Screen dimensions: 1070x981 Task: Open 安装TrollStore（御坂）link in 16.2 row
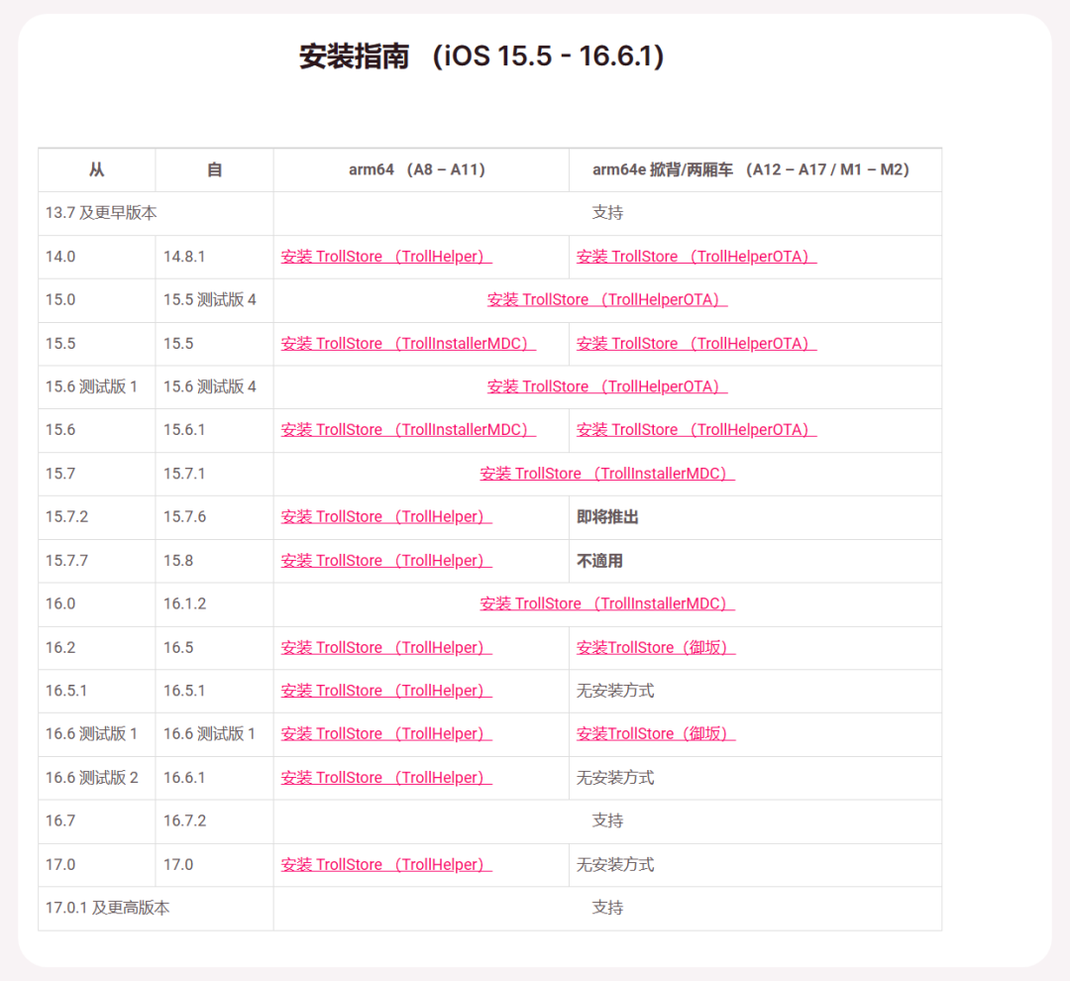pyautogui.click(x=656, y=647)
